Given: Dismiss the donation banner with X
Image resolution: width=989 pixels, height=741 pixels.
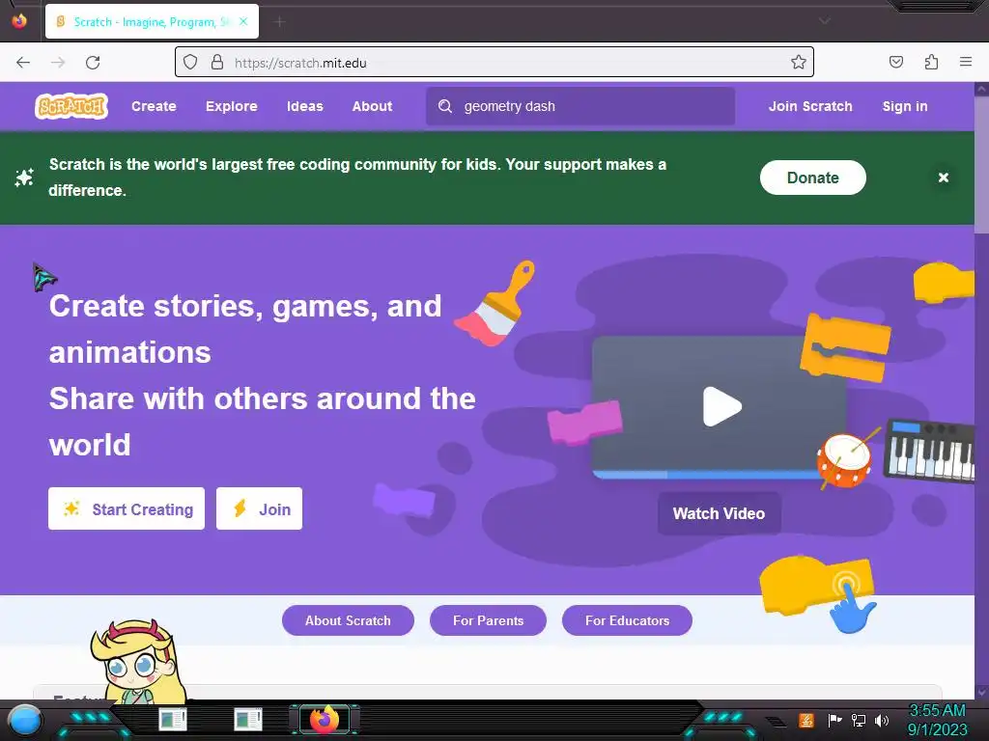Looking at the screenshot, I should [944, 178].
